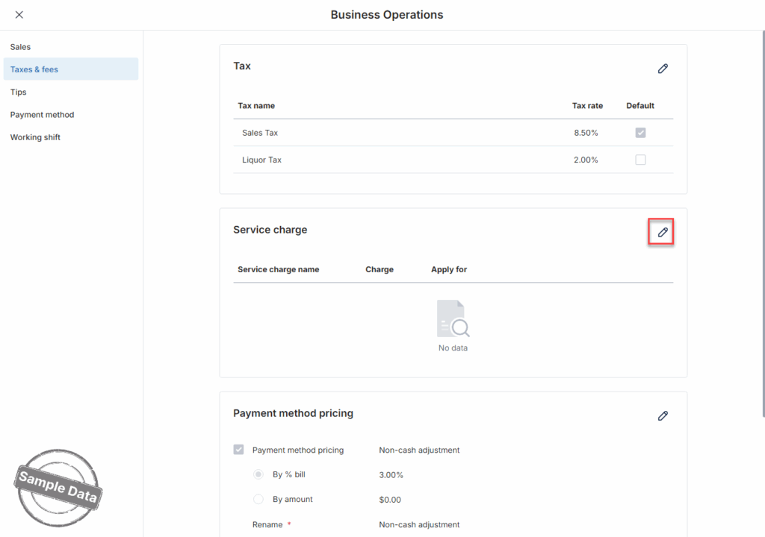Click the Sales Tax row name

[x=260, y=133]
